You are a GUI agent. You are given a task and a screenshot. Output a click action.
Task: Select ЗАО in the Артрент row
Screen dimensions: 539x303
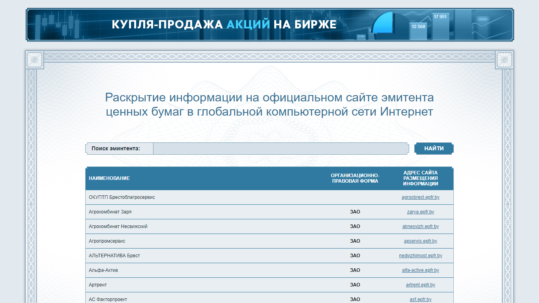pos(355,285)
